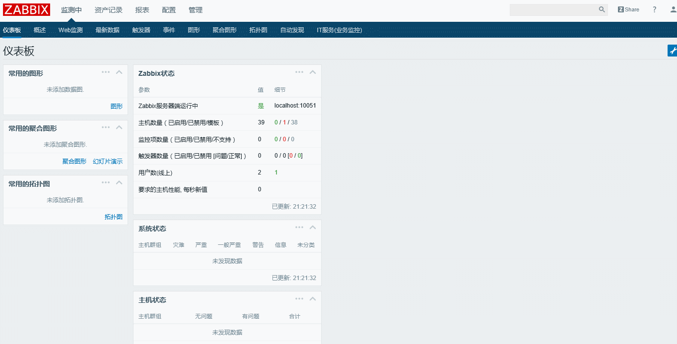Switch to the Web监测 submenu tab
Image resolution: width=677 pixels, height=344 pixels.
pyautogui.click(x=70, y=30)
